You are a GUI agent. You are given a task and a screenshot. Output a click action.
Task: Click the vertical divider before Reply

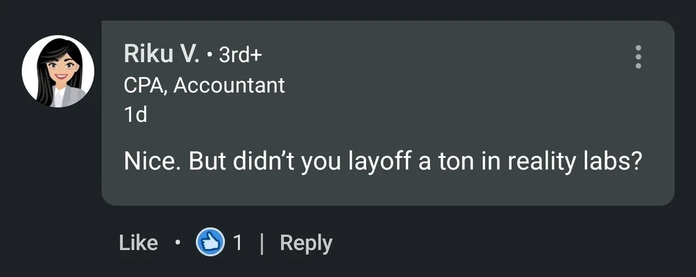(262, 243)
